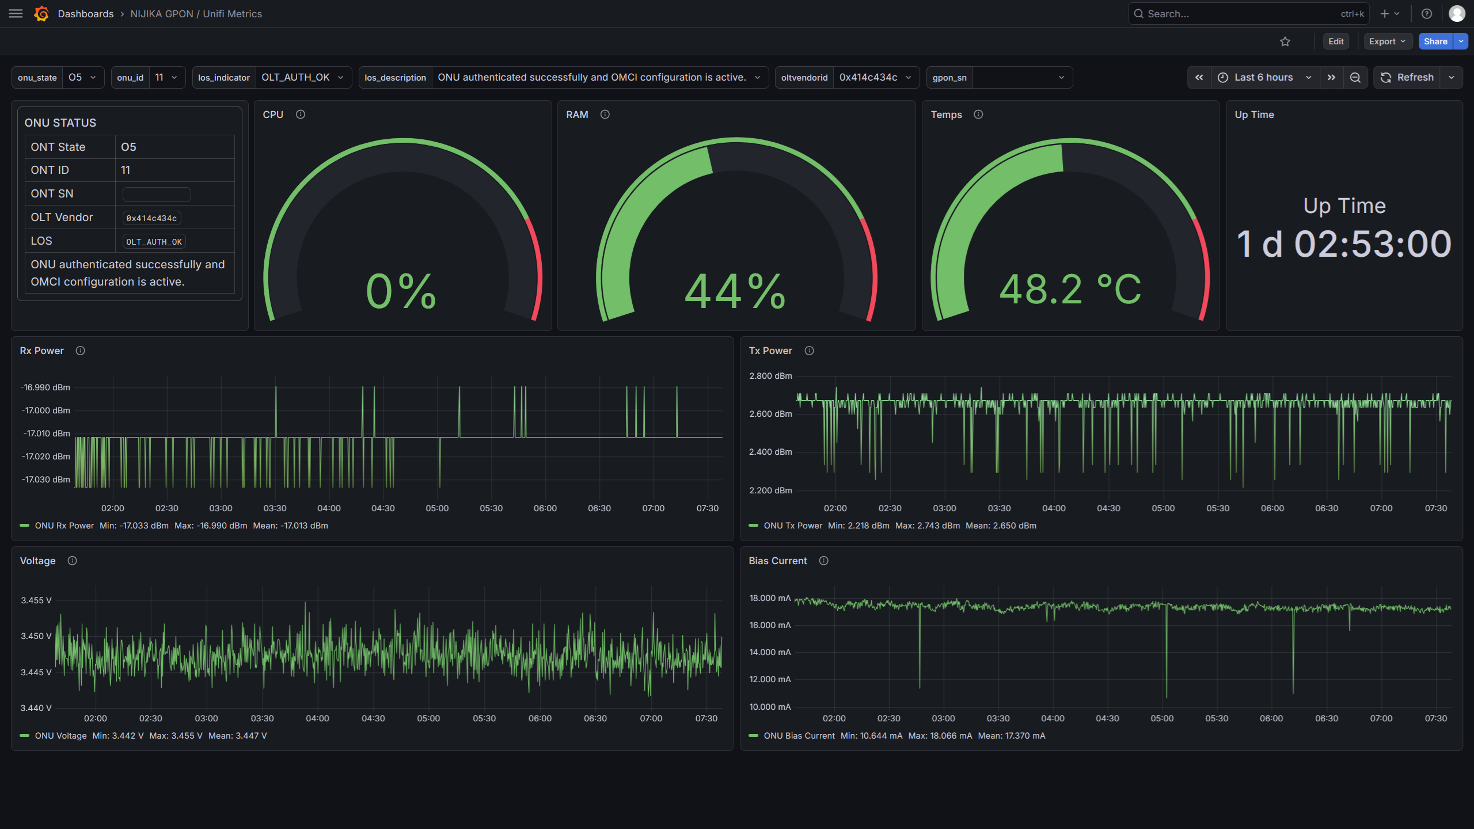Open the hamburger navigation menu
Viewport: 1474px width, 829px height.
(x=16, y=13)
